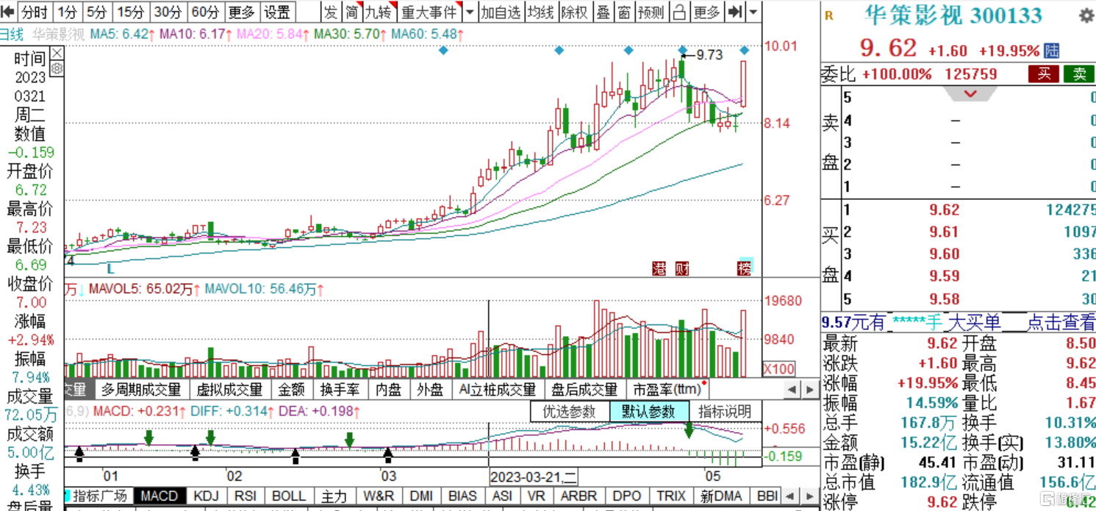Click the MA5: 6.42 legend text
The height and width of the screenshot is (511, 1096).
tap(122, 35)
